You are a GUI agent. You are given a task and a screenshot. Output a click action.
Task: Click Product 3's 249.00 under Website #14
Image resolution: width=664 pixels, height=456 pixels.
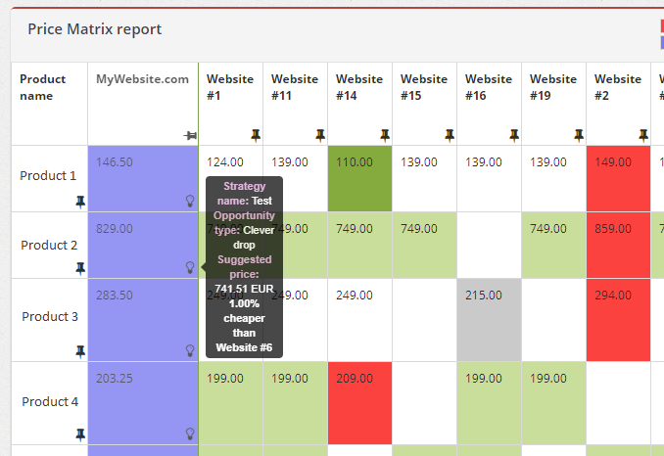coord(360,320)
